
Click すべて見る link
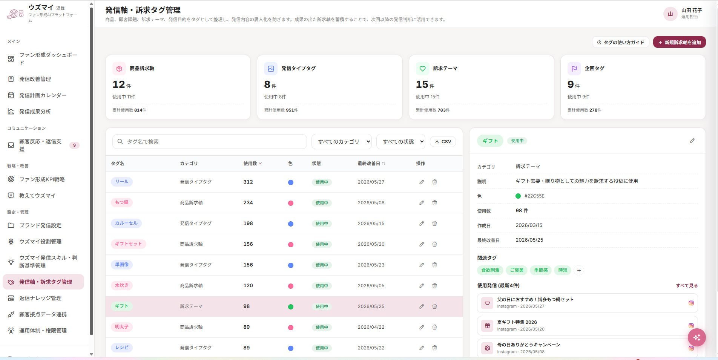pyautogui.click(x=687, y=286)
